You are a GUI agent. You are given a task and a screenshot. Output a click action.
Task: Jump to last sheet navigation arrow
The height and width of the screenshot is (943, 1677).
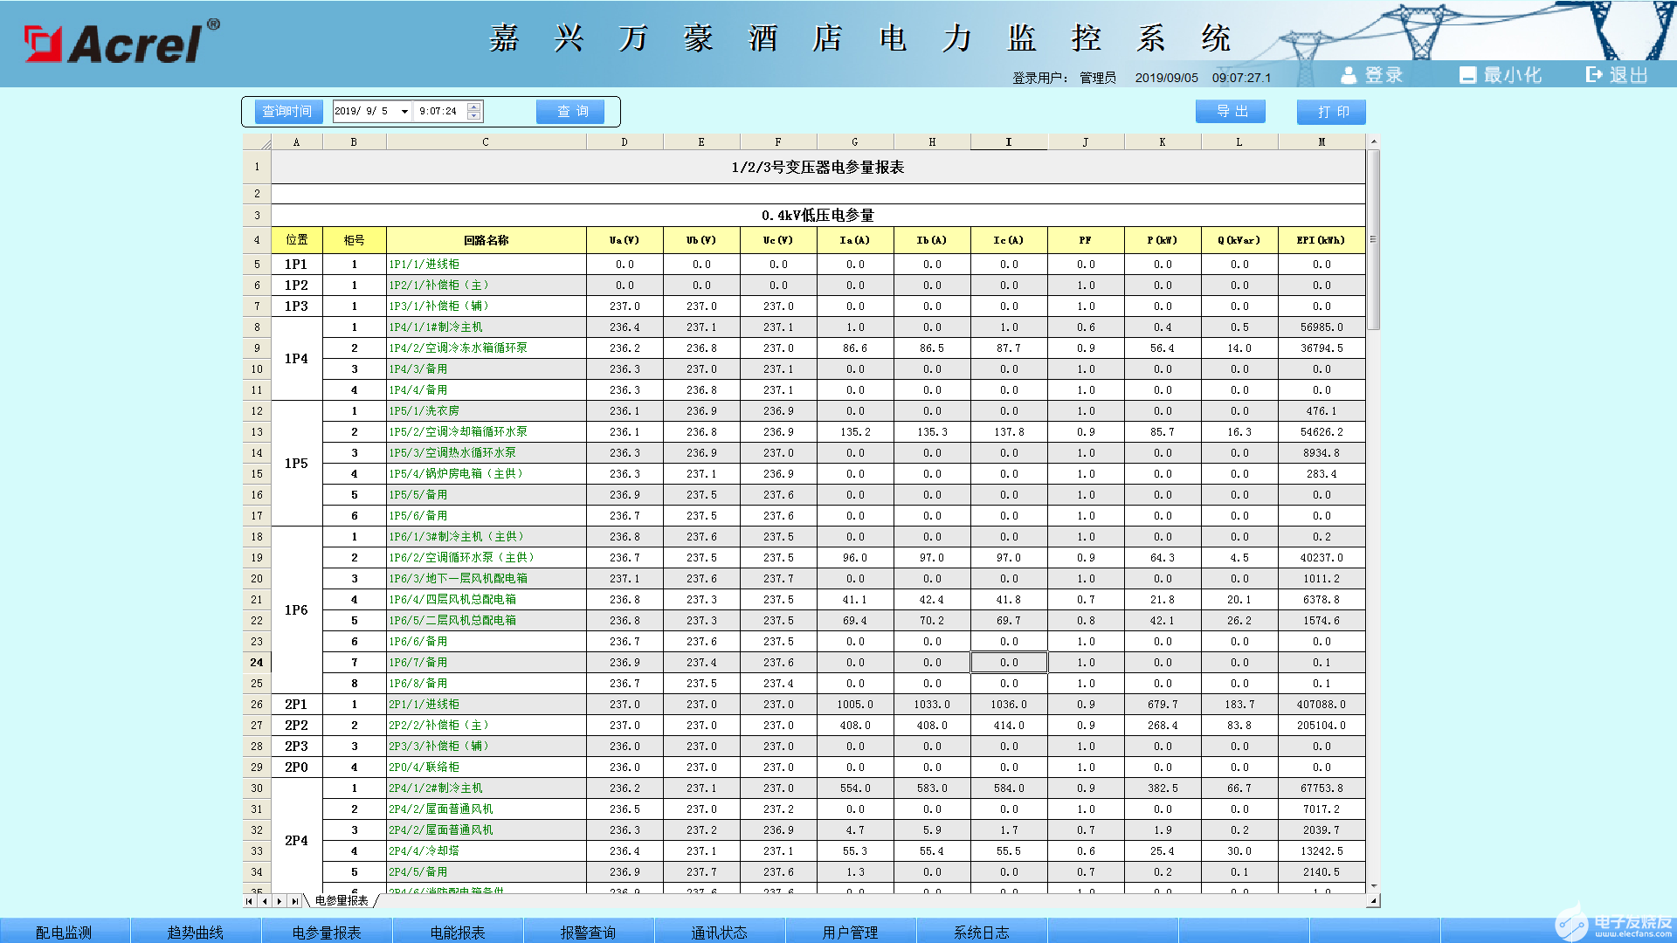[295, 901]
